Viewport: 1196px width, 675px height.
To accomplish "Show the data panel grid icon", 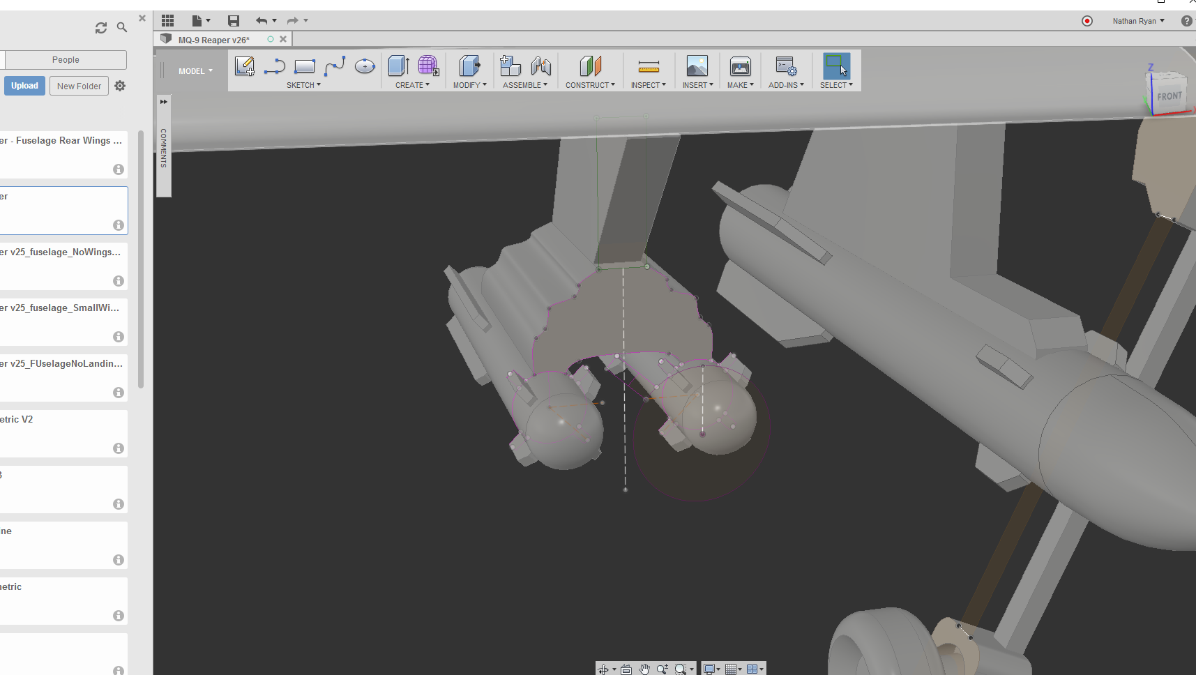I will (x=168, y=21).
